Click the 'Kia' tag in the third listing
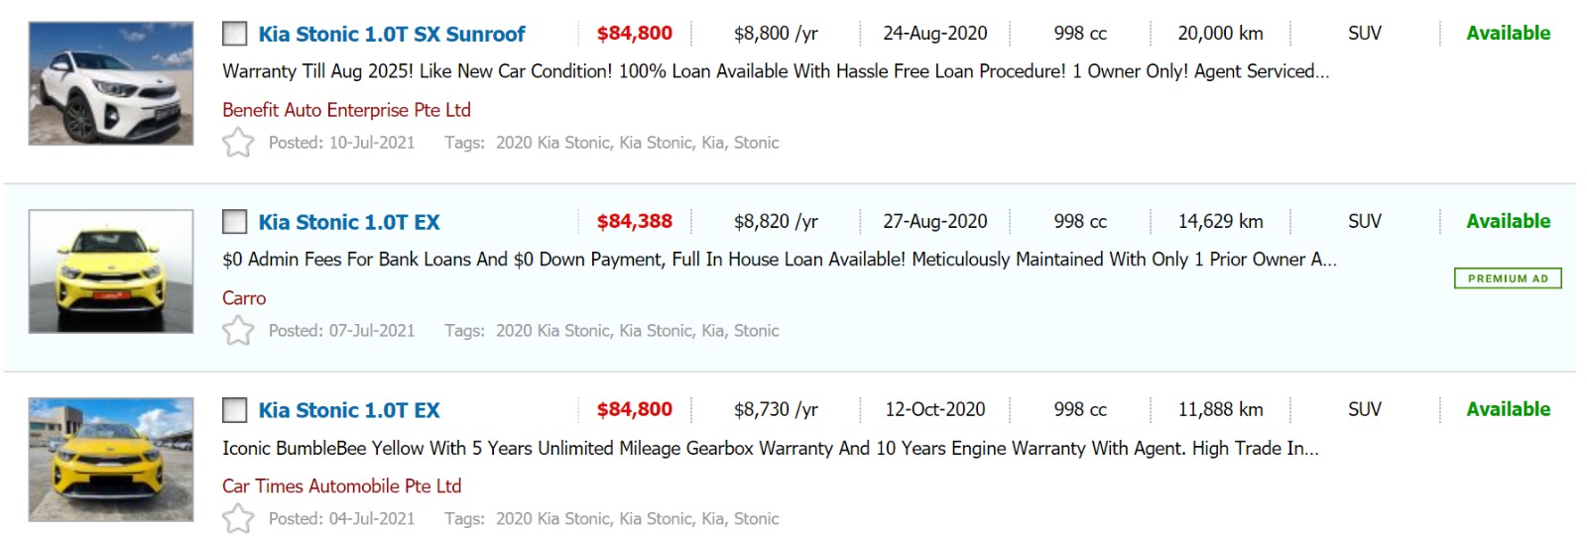Screen dimensions: 1587x536 point(712,519)
